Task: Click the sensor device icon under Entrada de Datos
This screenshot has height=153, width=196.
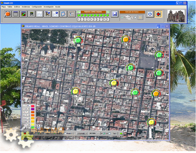Action: [x=129, y=17]
